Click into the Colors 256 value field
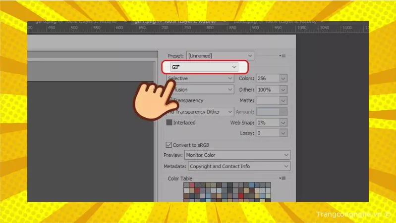This screenshot has width=396, height=223. click(267, 78)
